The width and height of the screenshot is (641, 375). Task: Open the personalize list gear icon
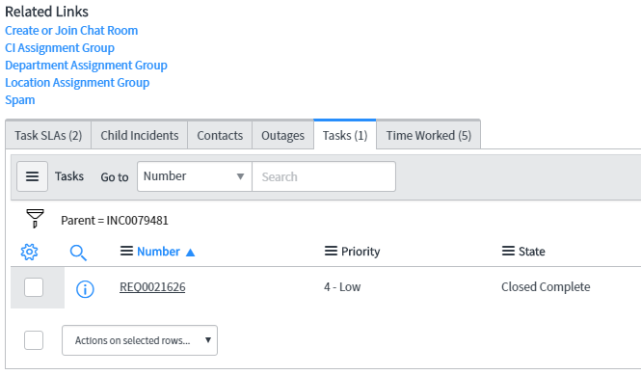(30, 252)
